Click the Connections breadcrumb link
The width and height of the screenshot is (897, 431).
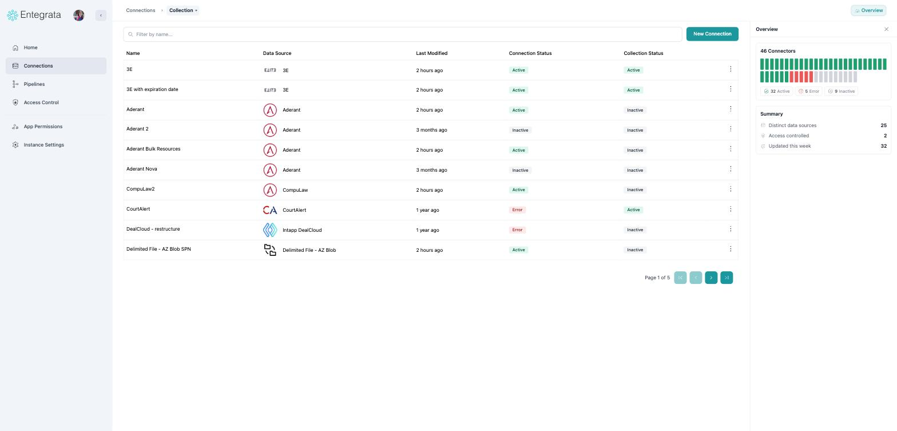pyautogui.click(x=141, y=10)
